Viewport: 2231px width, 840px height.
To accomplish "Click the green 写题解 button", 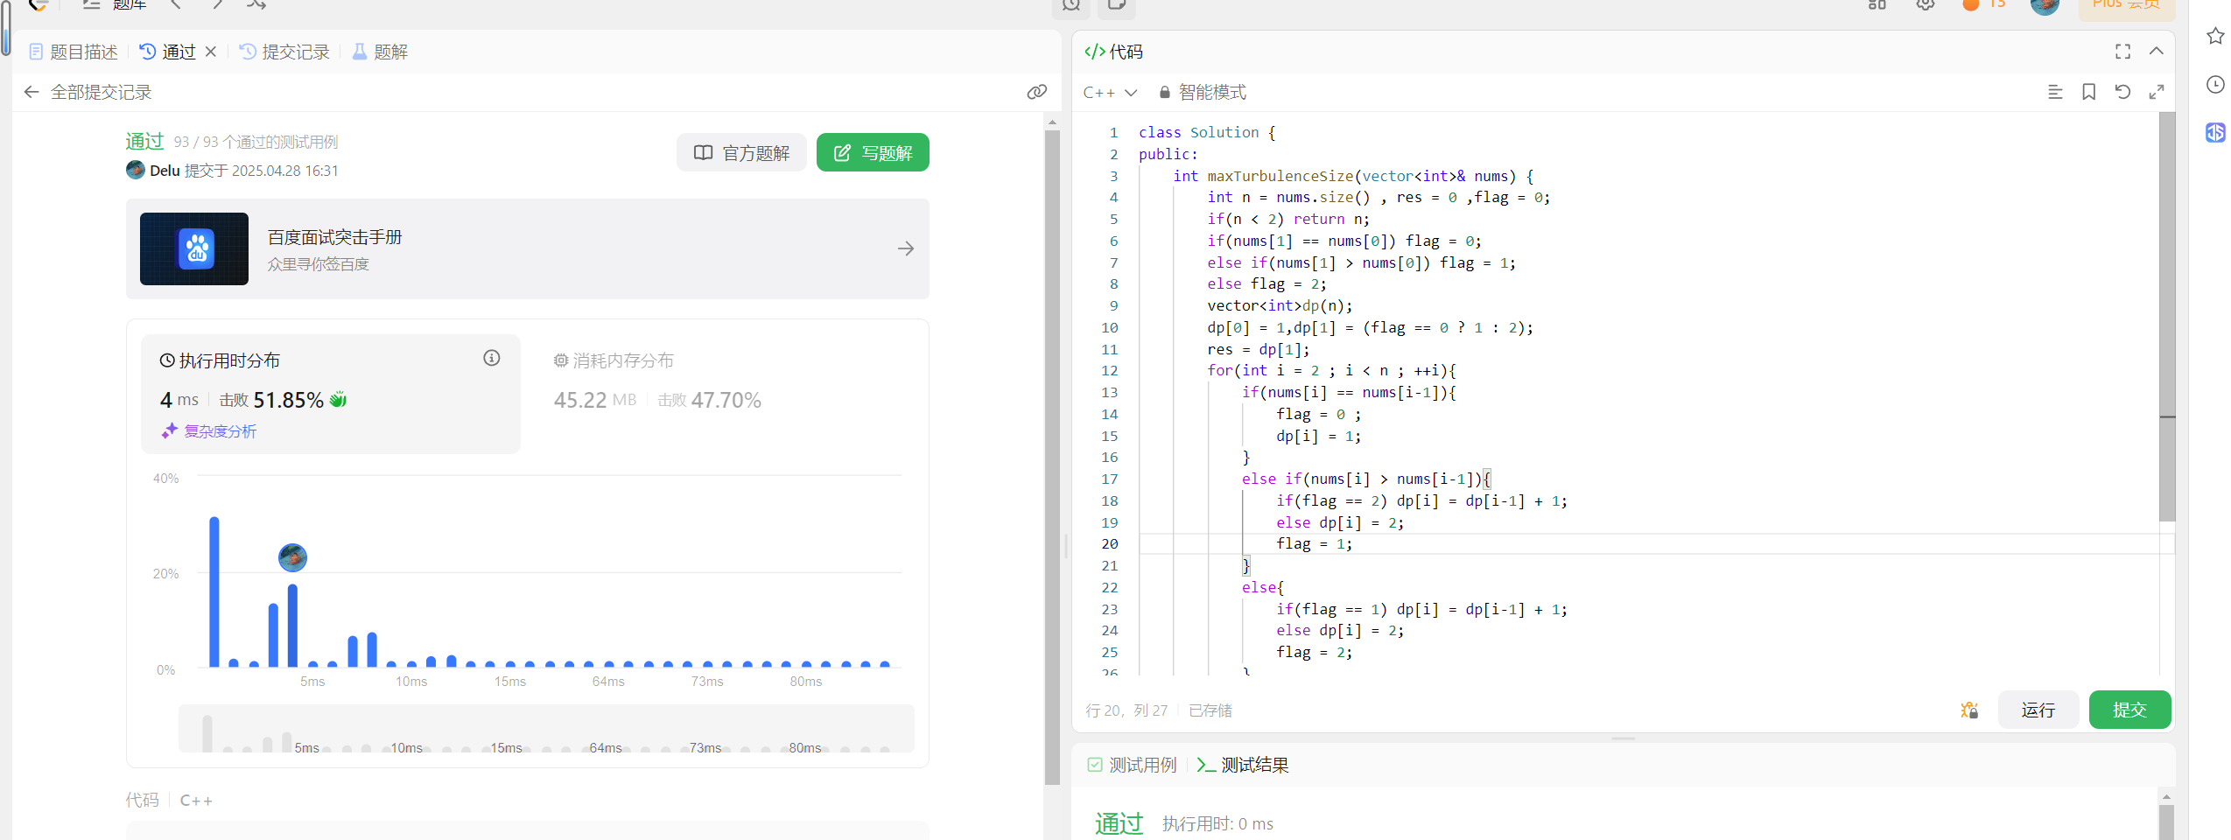I will [x=873, y=153].
